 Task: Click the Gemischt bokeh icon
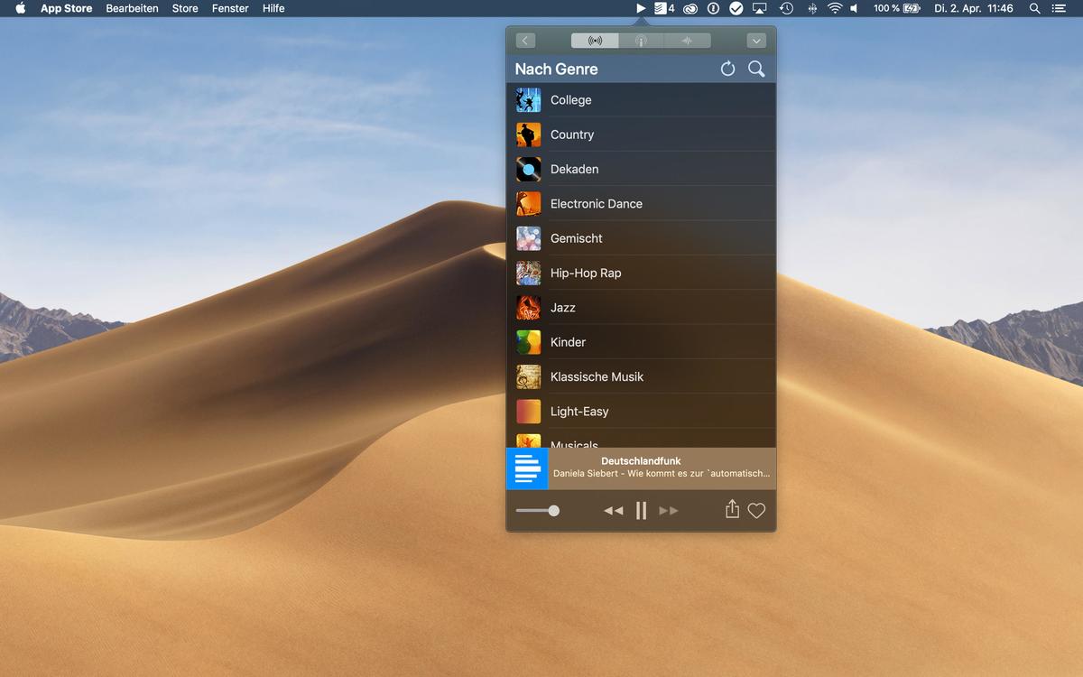(529, 238)
